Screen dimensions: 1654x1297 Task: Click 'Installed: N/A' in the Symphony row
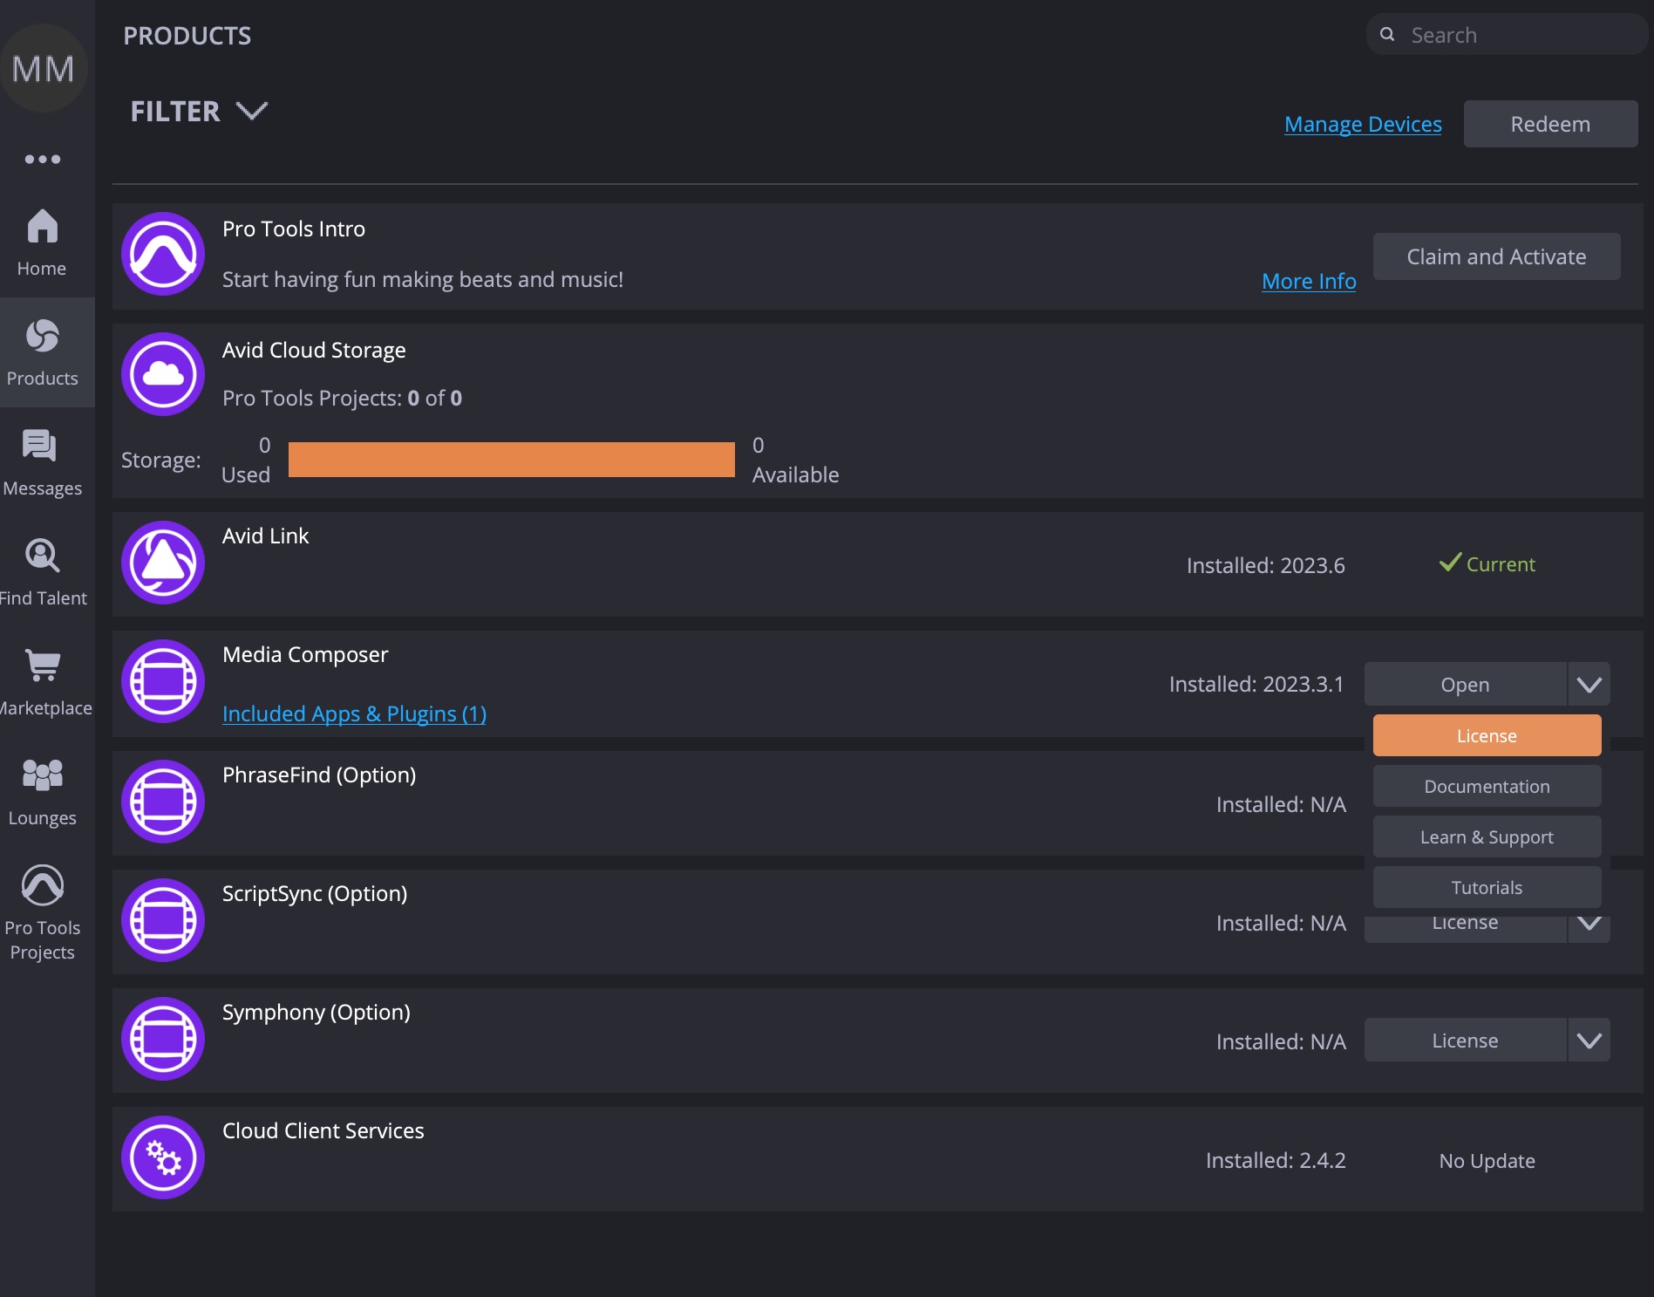pyautogui.click(x=1281, y=1041)
